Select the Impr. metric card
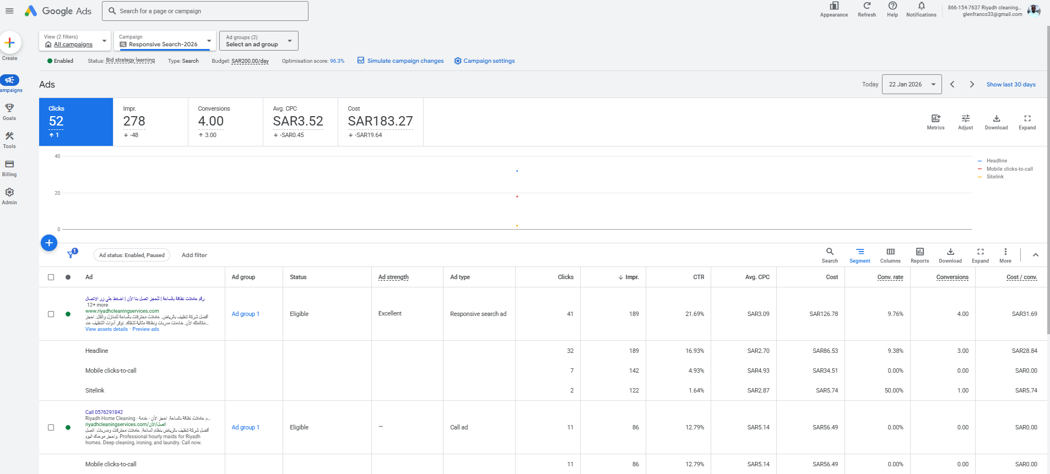 (x=150, y=122)
